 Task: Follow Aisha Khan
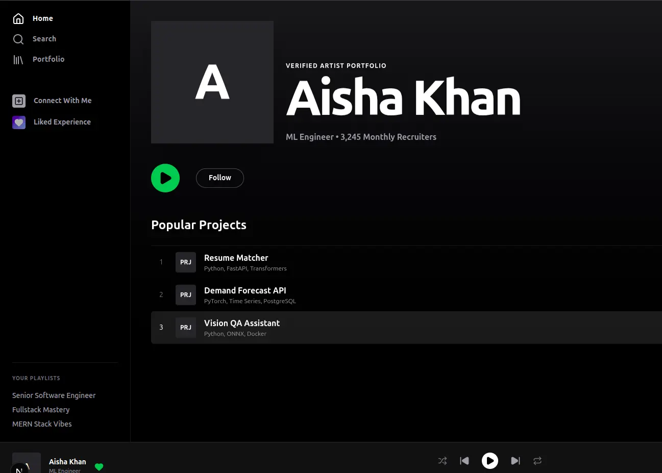pyautogui.click(x=219, y=178)
